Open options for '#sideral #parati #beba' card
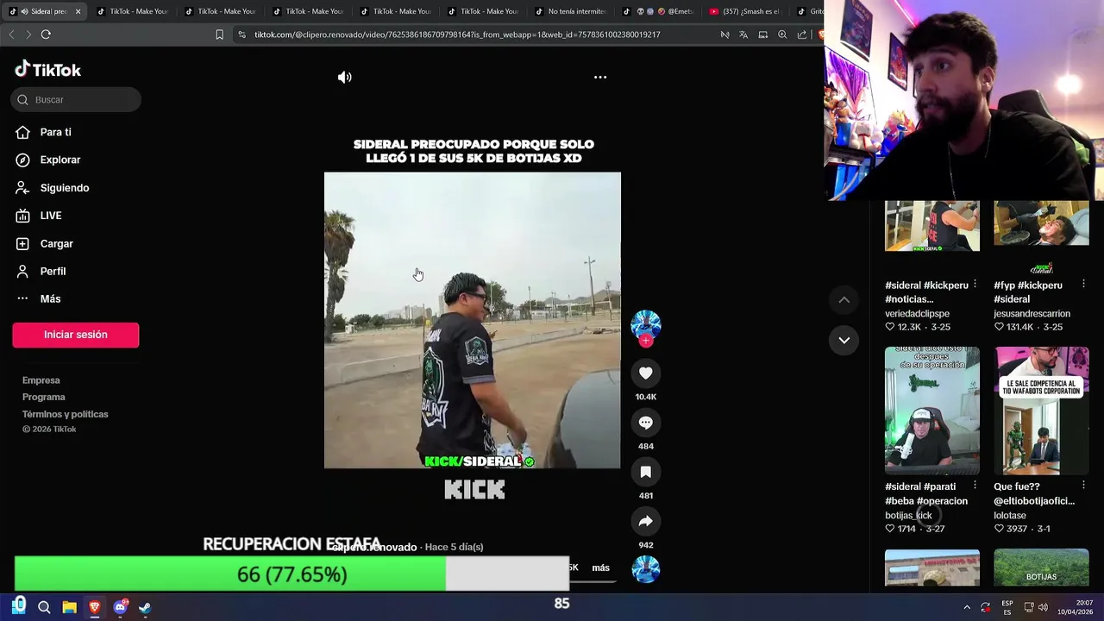This screenshot has height=621, width=1104. point(975,486)
